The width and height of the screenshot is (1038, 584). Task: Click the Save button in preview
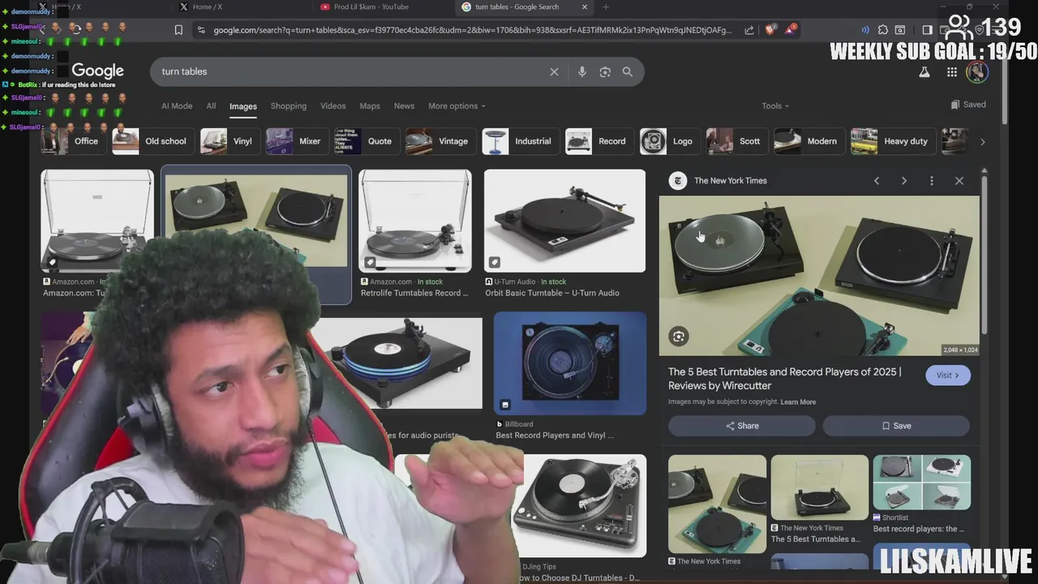point(896,426)
